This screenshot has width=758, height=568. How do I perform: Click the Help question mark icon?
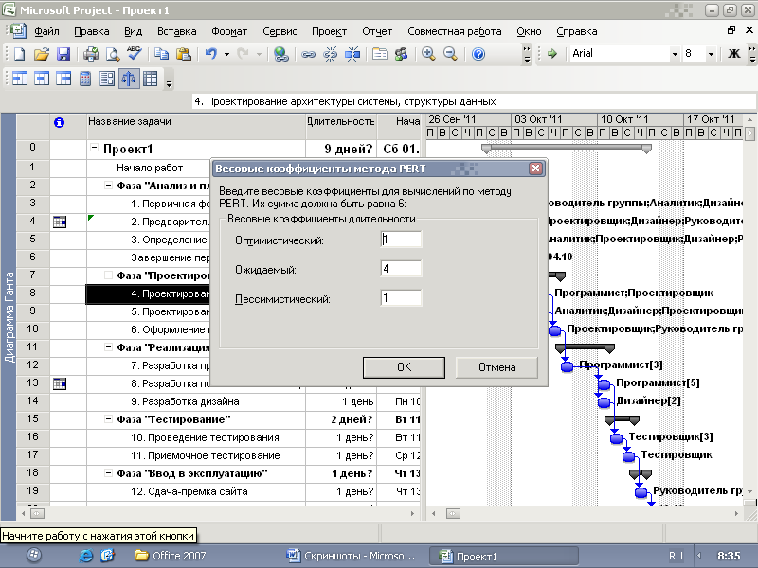(478, 54)
